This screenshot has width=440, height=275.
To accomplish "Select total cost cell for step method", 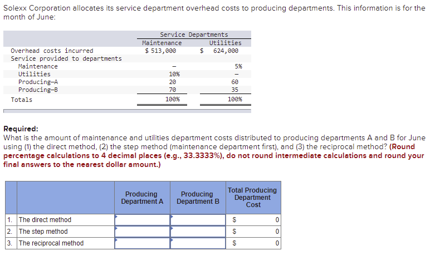I will (253, 232).
